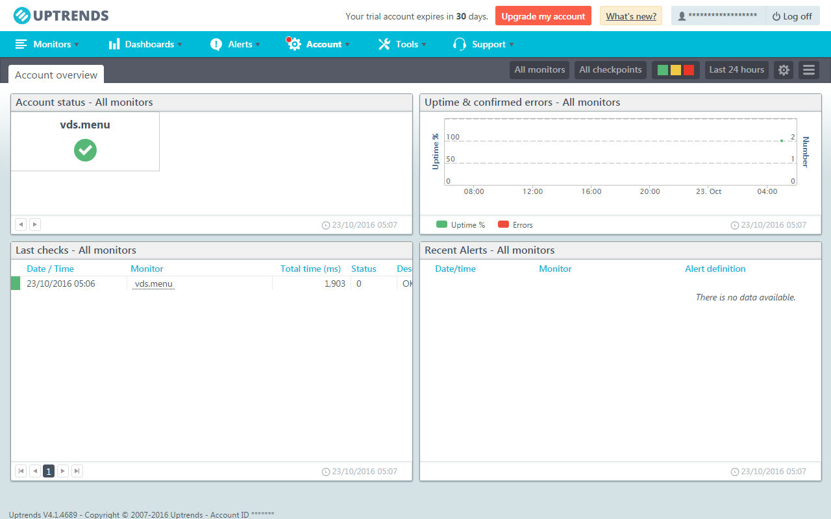The height and width of the screenshot is (519, 831).
Task: Toggle the red status filter swatch
Action: coord(689,70)
